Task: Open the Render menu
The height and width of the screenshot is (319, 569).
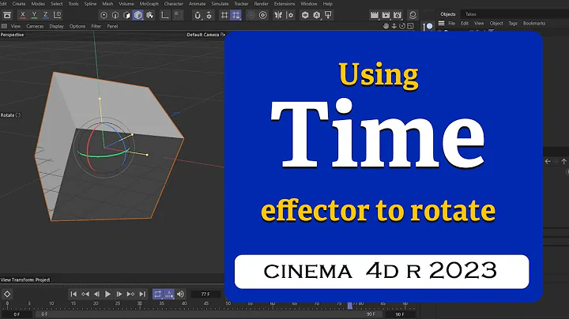Action: click(261, 4)
